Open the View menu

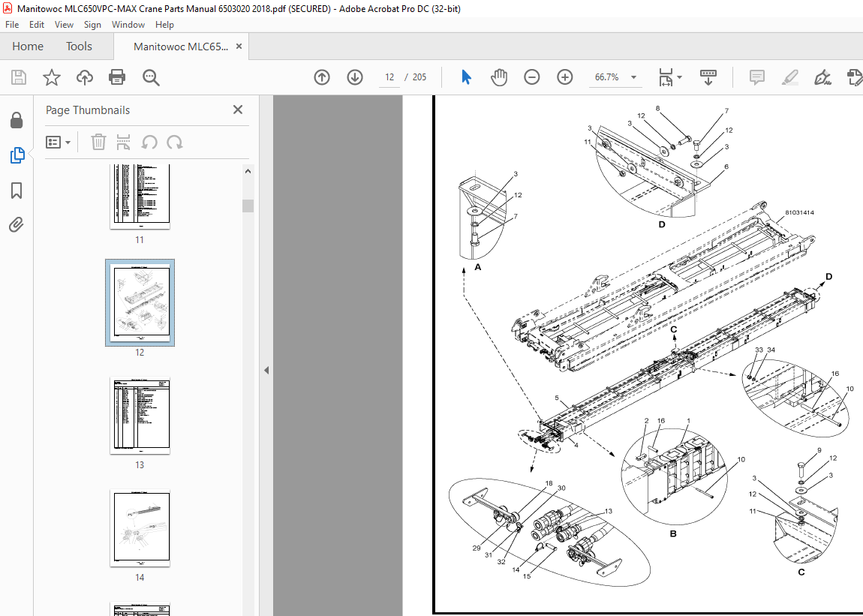[64, 25]
